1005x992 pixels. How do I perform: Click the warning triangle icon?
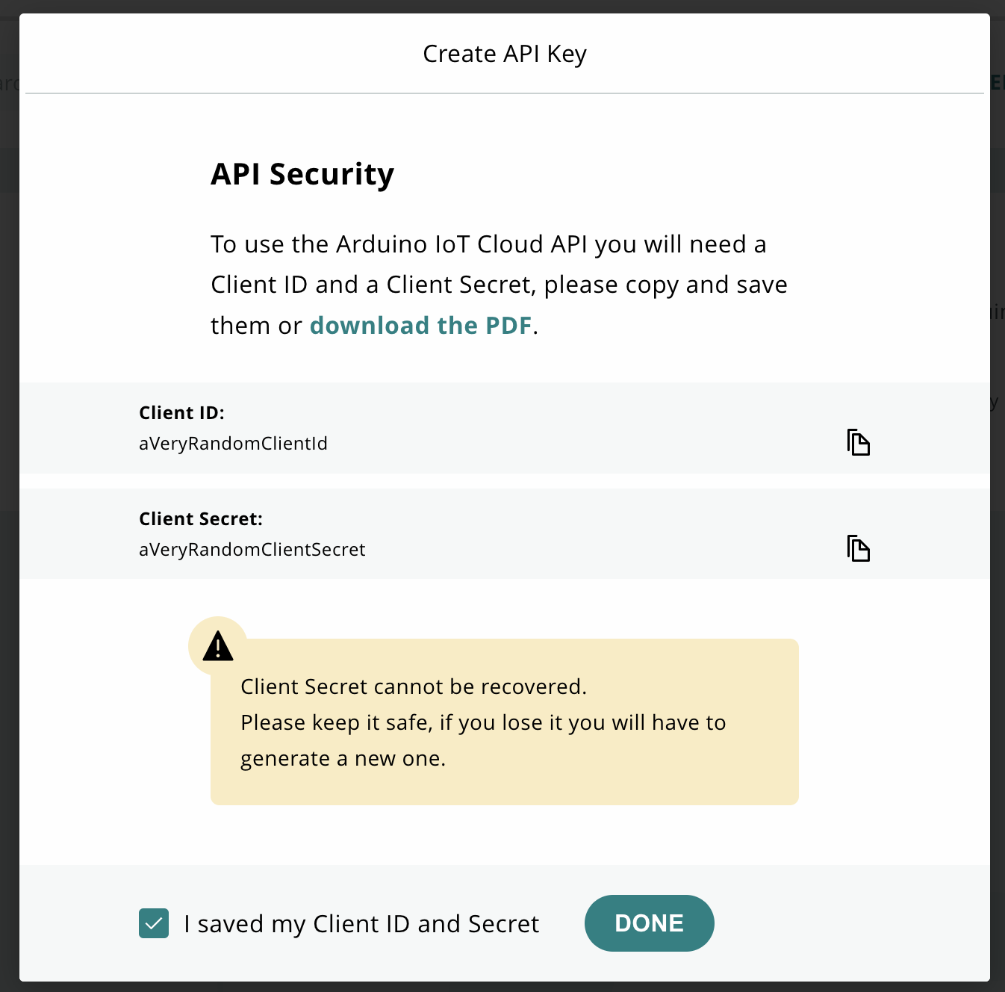pos(218,646)
